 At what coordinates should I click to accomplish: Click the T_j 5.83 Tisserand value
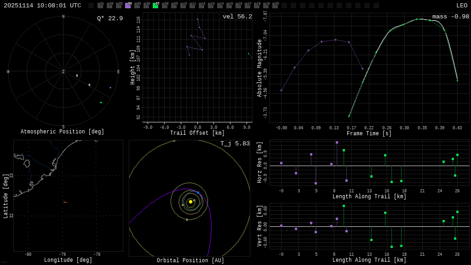pyautogui.click(x=235, y=144)
